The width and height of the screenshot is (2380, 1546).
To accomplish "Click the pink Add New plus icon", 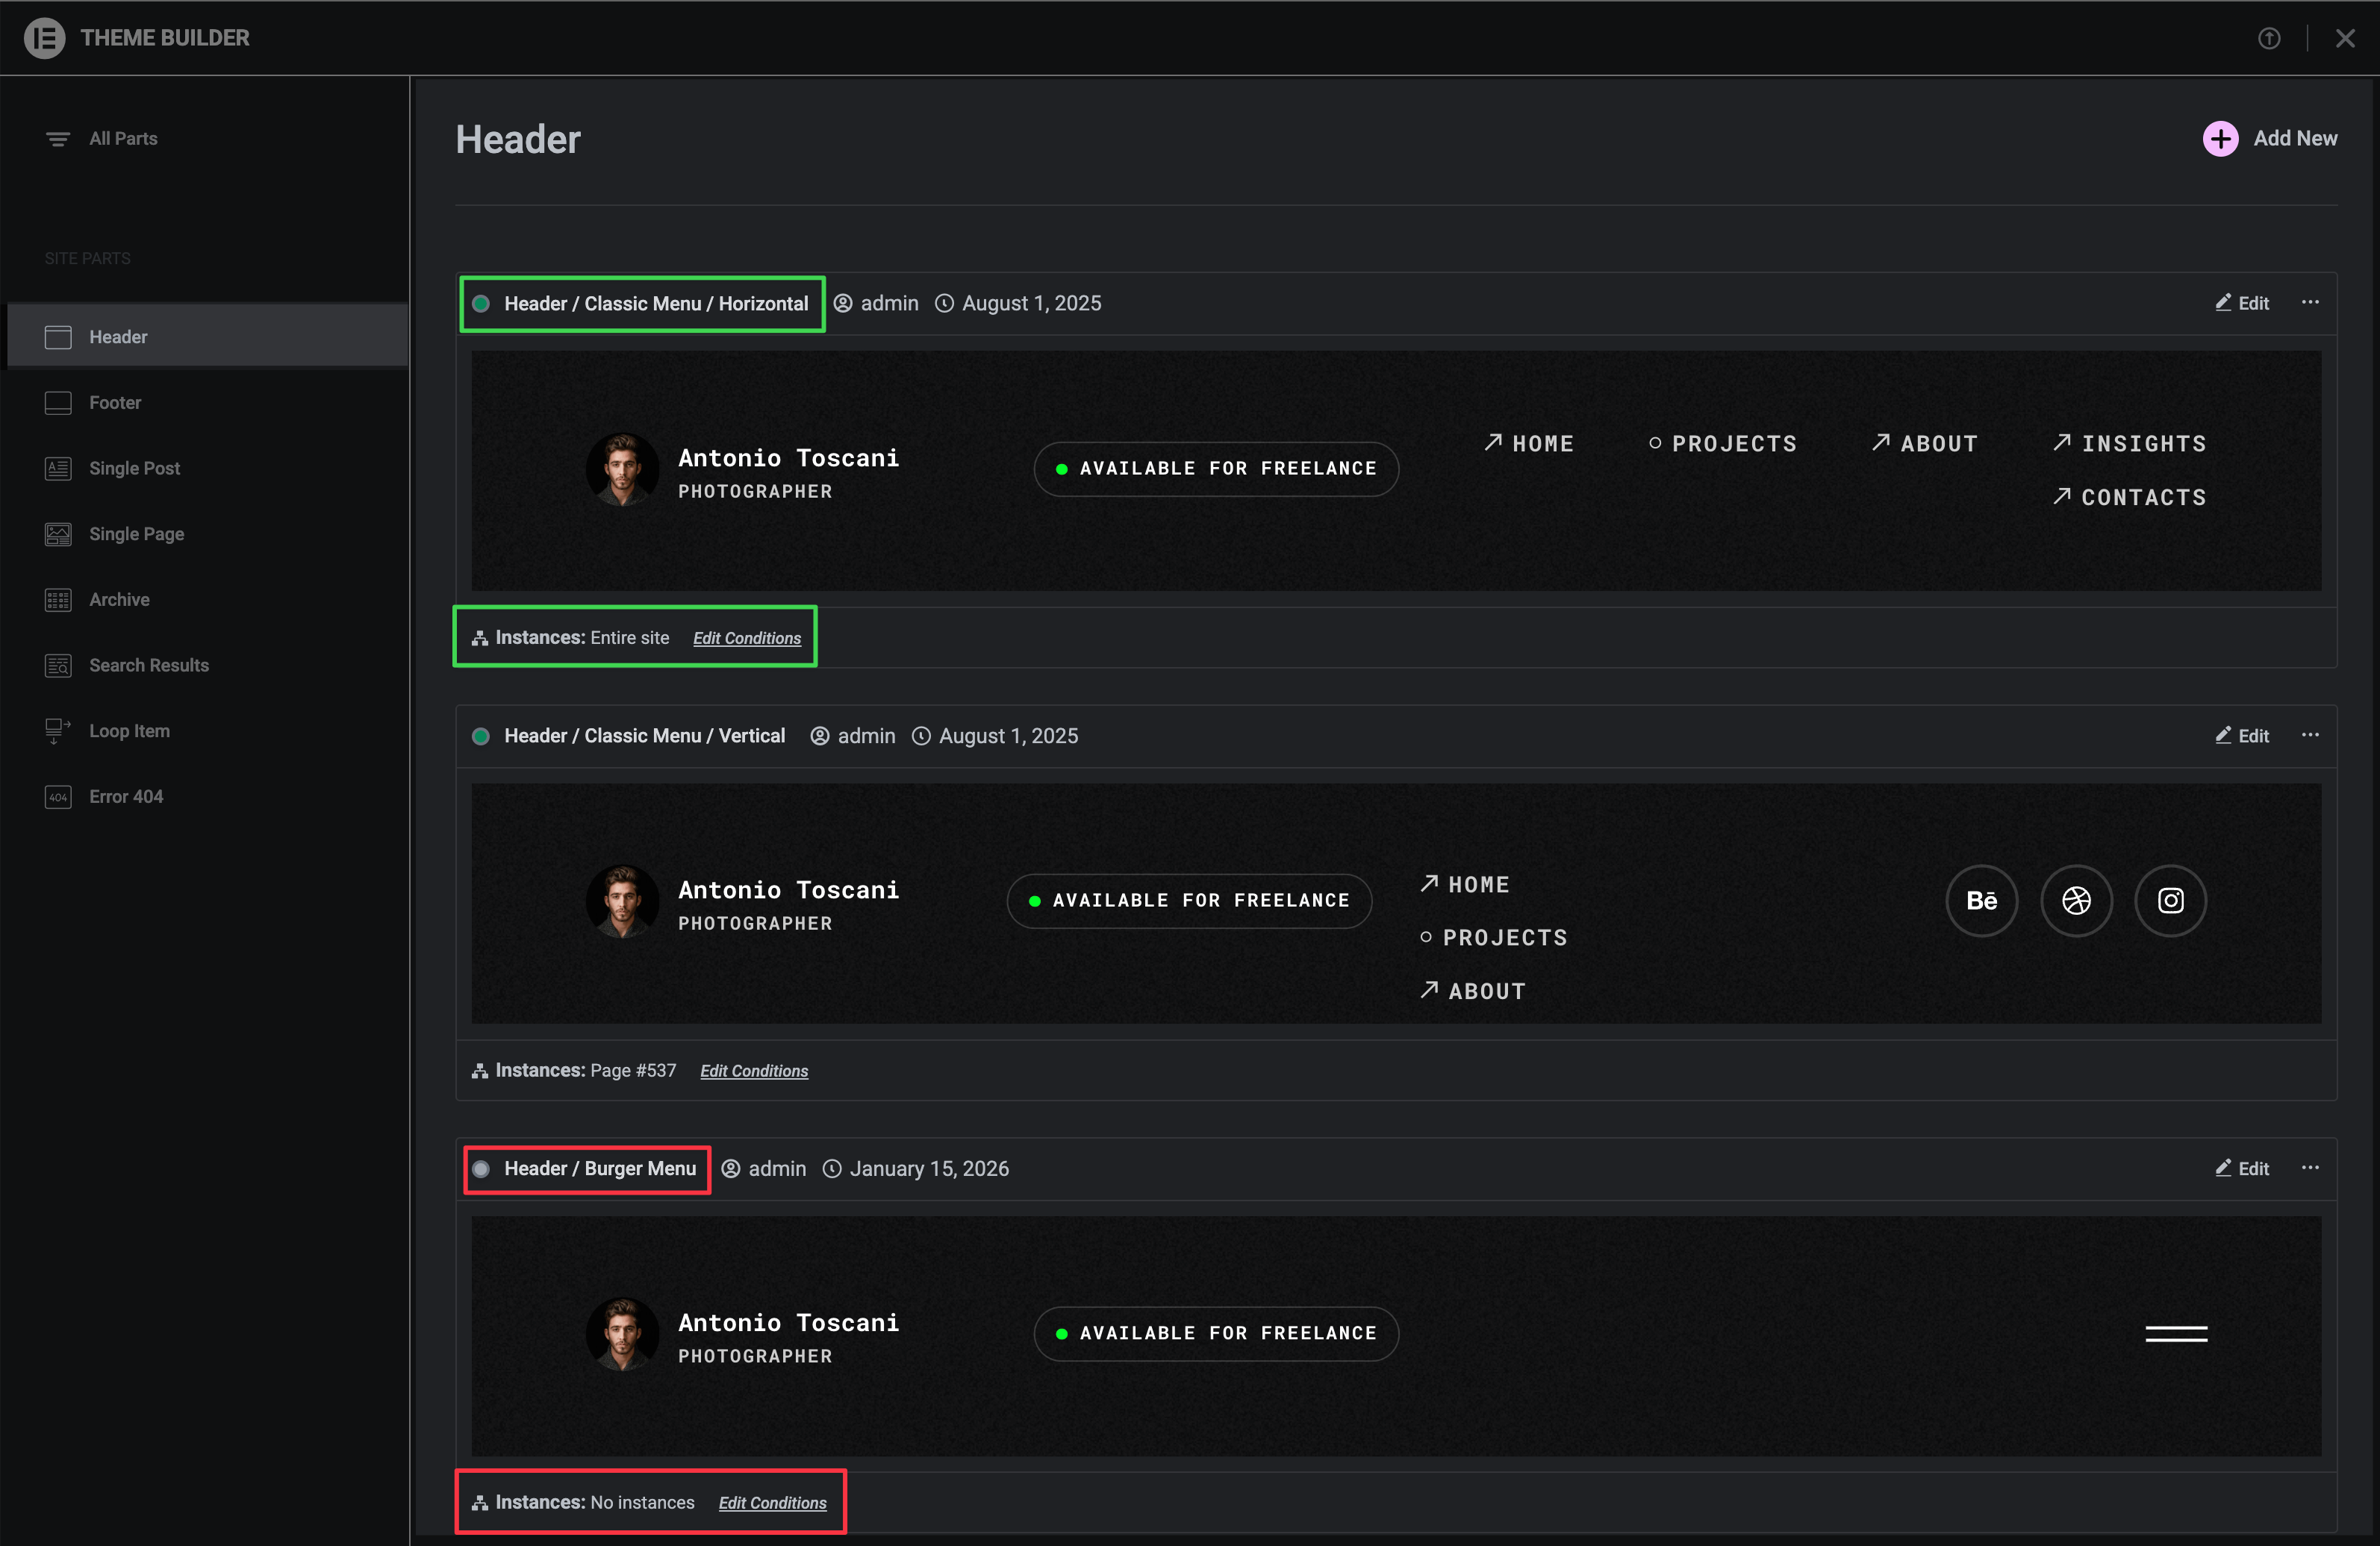I will click(x=2220, y=139).
